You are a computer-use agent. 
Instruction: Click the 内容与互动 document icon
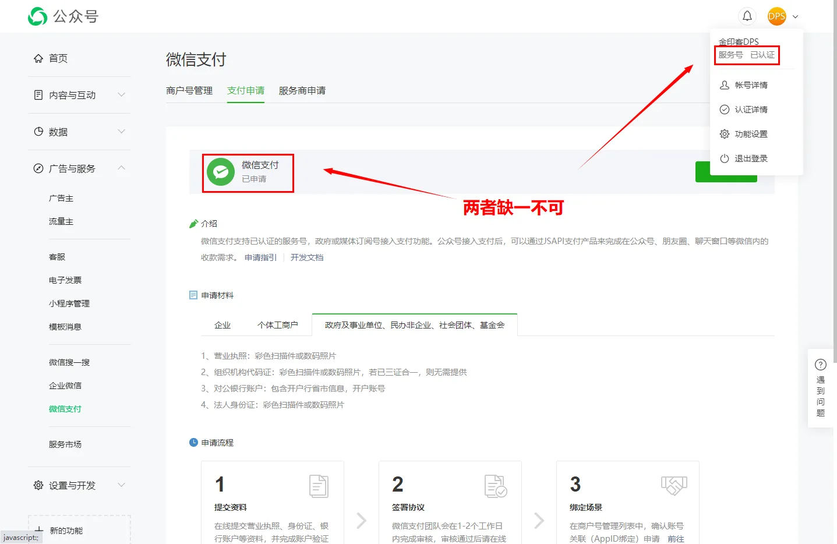pyautogui.click(x=38, y=95)
